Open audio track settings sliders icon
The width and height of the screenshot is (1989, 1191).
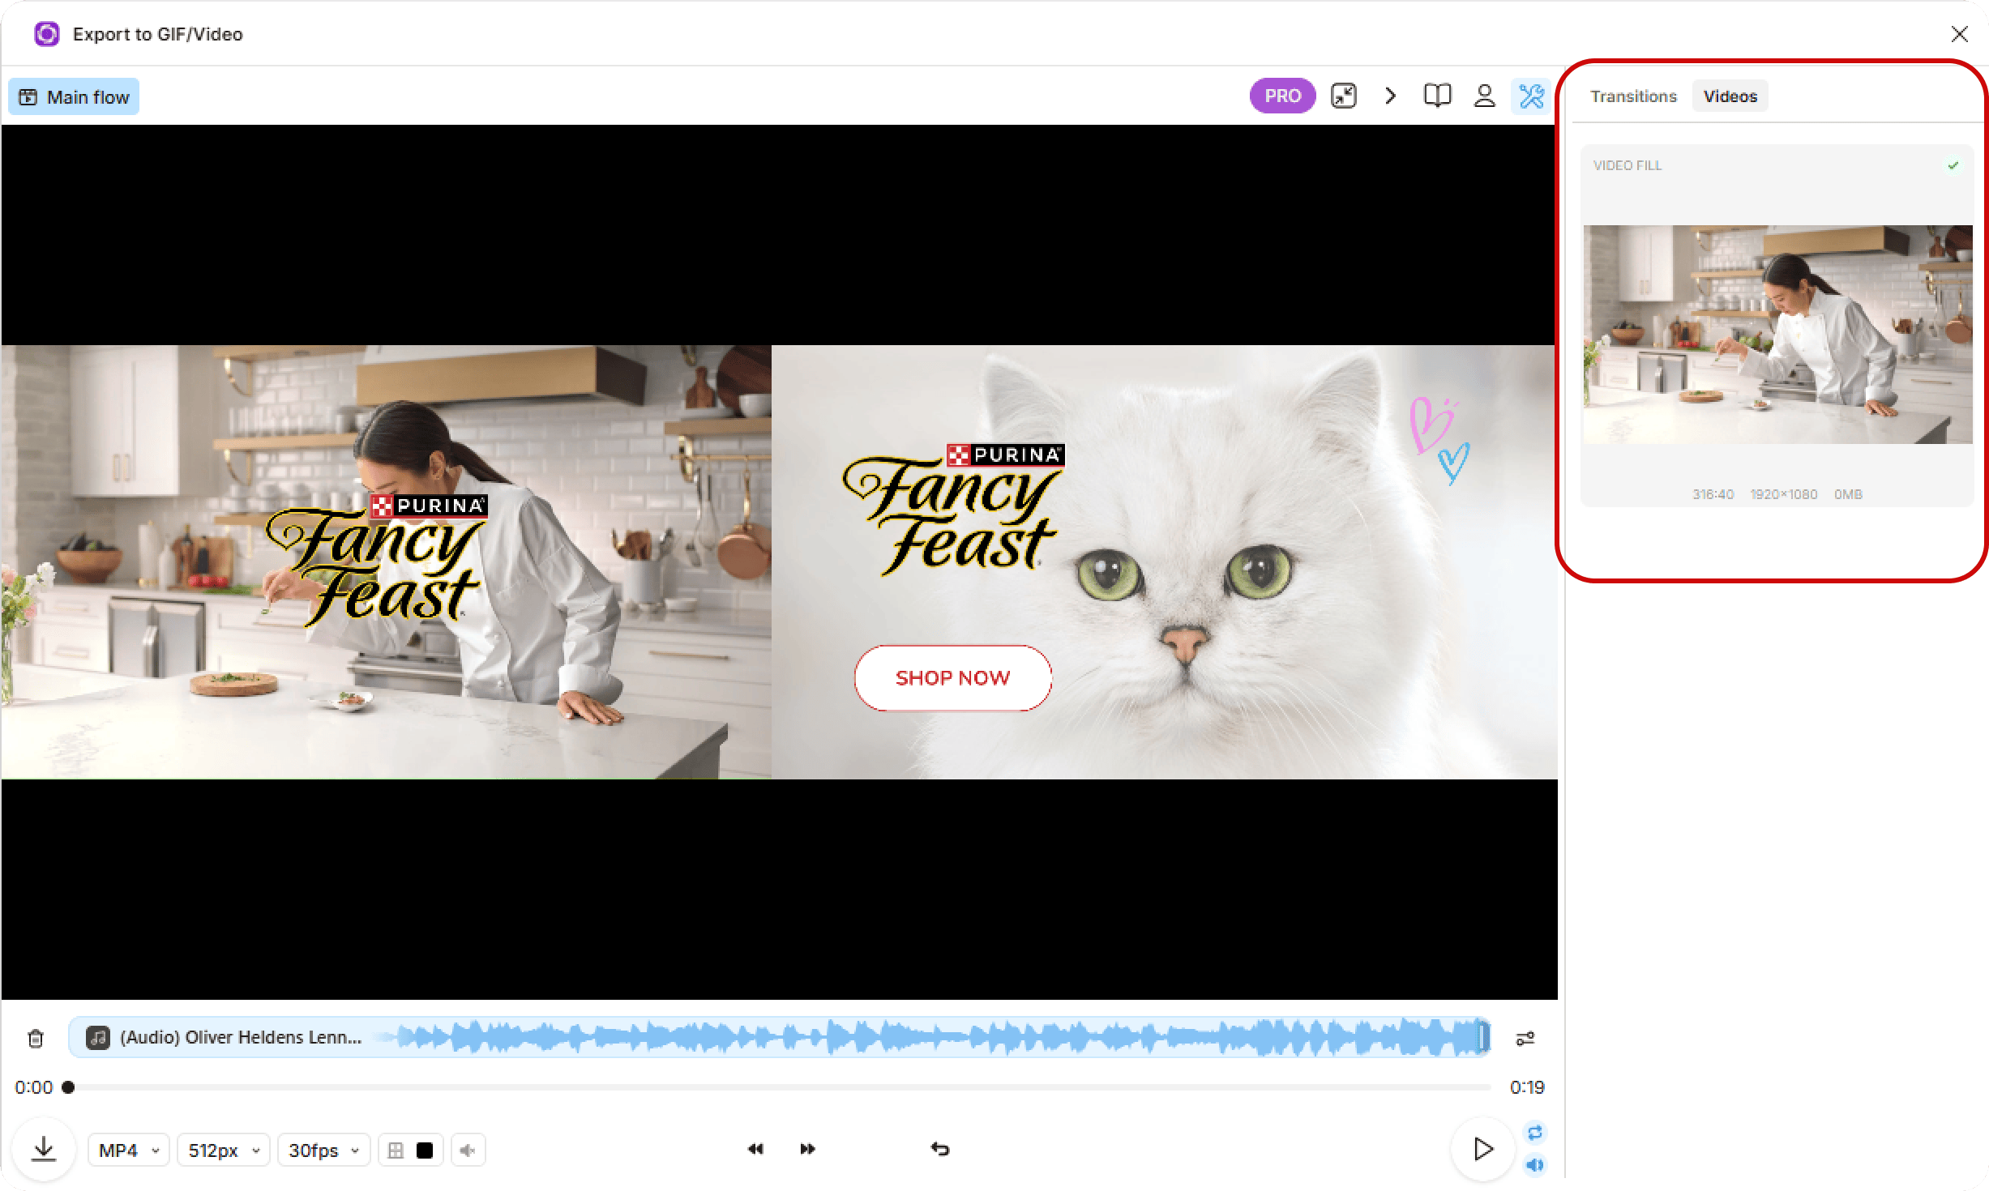(1525, 1038)
